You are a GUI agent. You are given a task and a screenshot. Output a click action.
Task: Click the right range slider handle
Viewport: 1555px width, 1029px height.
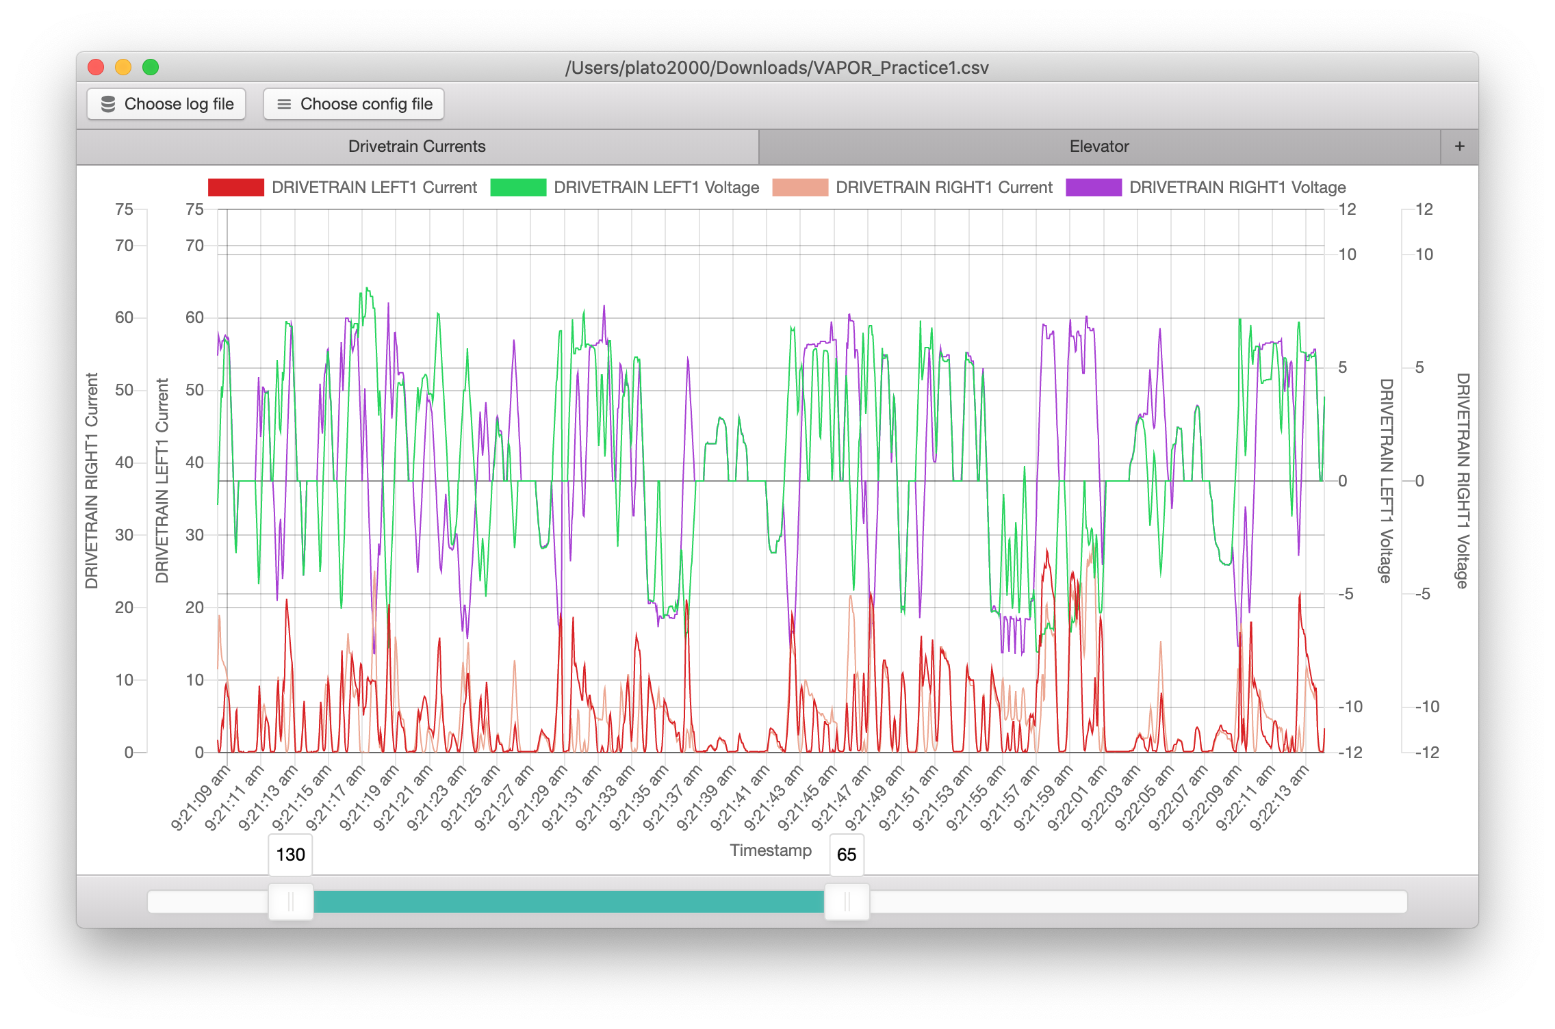pos(847,902)
